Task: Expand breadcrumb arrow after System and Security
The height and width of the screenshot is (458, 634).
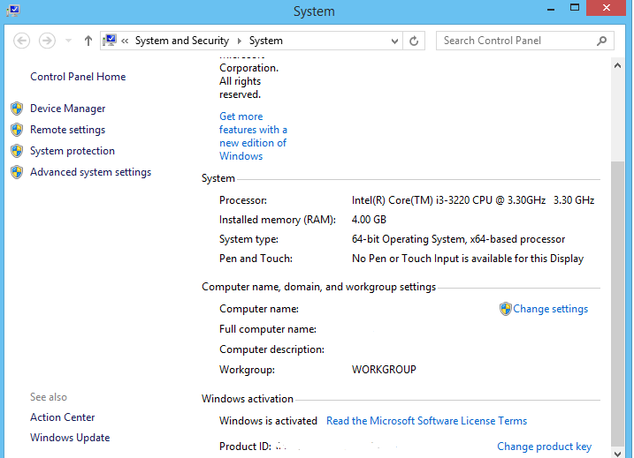Action: (240, 41)
